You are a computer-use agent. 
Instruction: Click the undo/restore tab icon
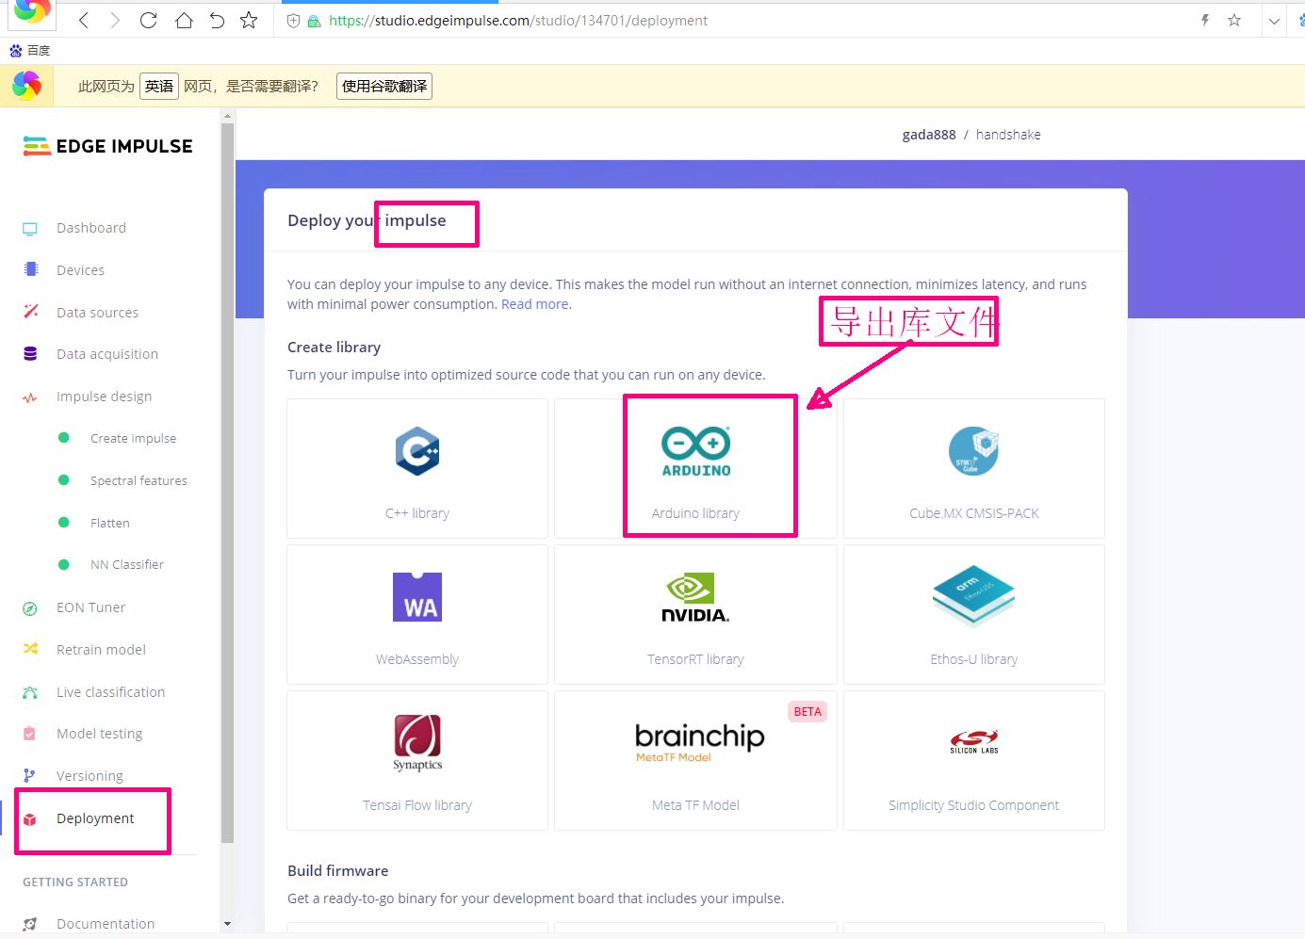217,20
